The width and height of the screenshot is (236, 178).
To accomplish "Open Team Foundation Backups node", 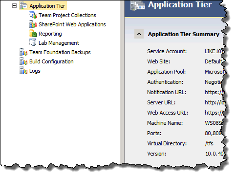I will [60, 52].
